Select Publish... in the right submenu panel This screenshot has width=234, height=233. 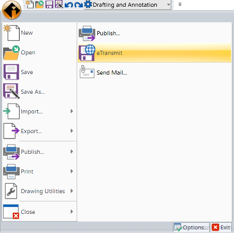[154, 33]
